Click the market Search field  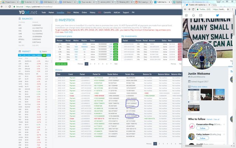pos(45,52)
